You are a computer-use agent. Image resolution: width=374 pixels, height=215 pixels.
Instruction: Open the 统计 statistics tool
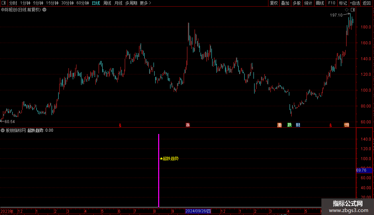(308, 3)
